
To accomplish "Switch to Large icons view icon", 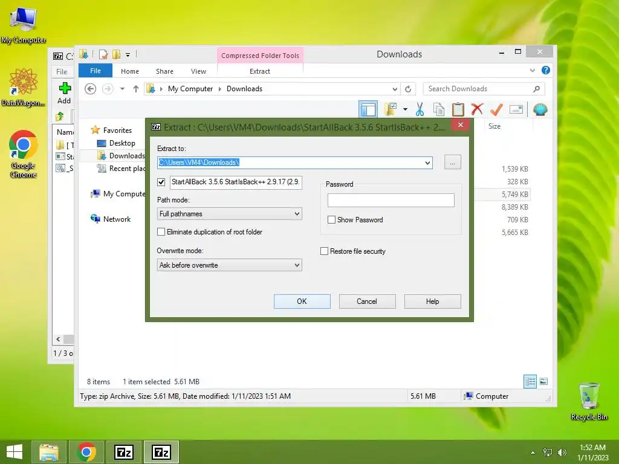I will point(543,381).
